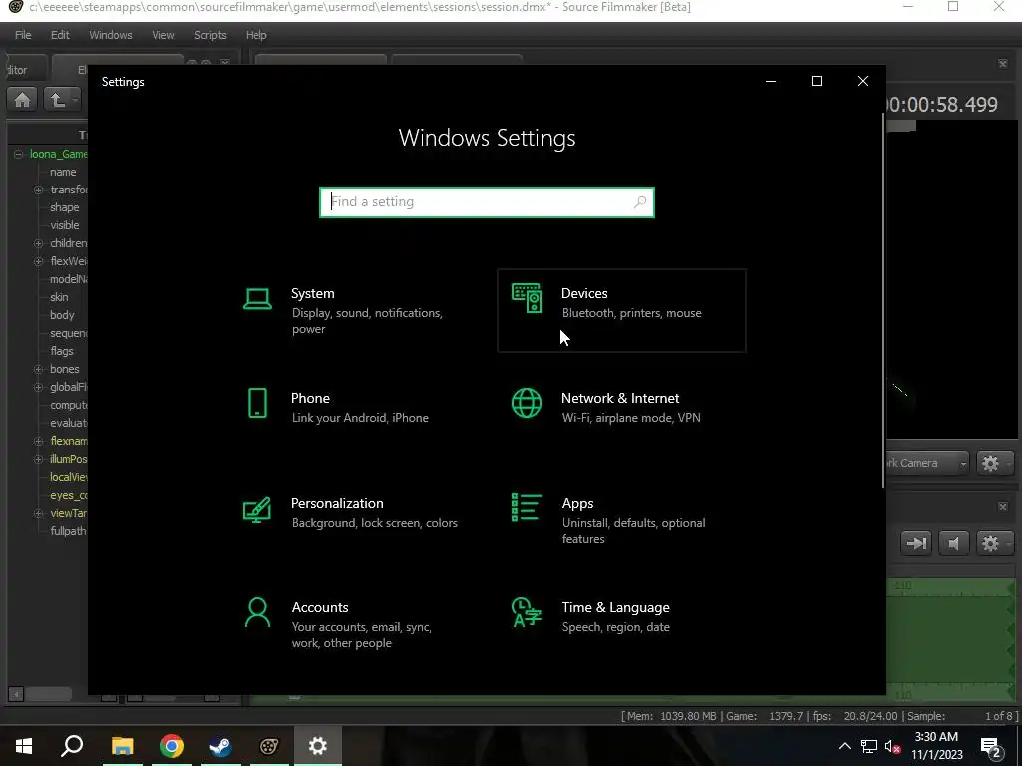Click the Home button in Source Filmmaker element viewer
The height and width of the screenshot is (766, 1022).
click(23, 100)
